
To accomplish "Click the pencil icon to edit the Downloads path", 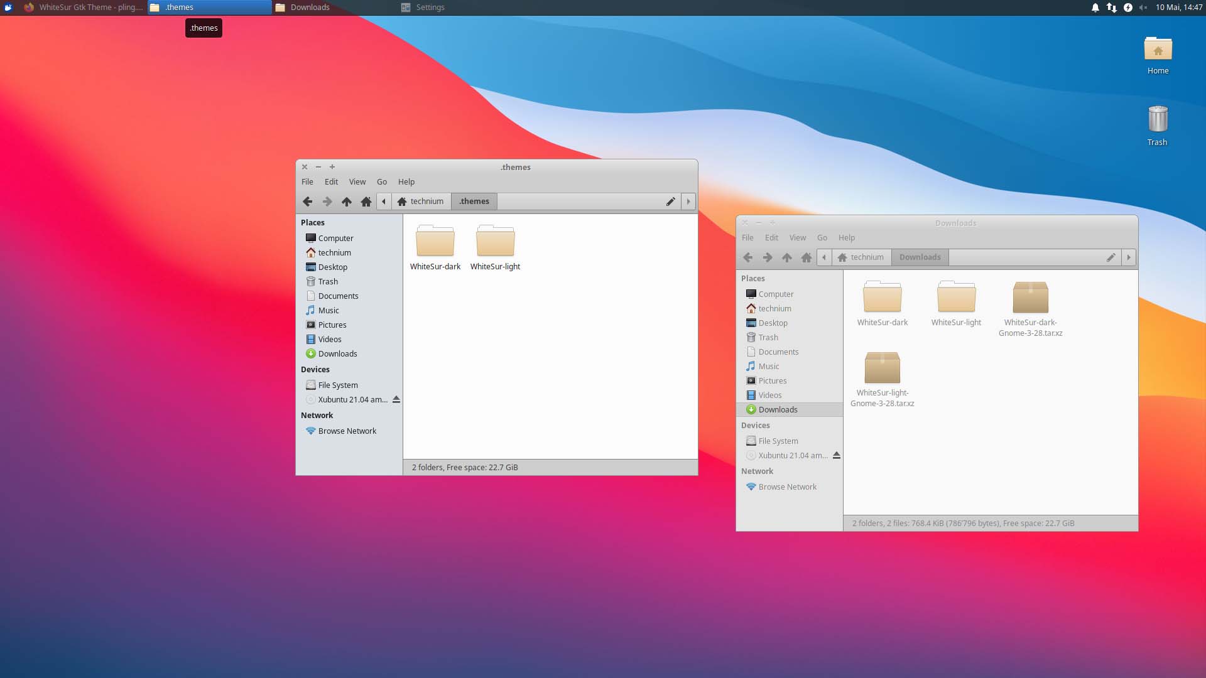I will tap(1111, 257).
